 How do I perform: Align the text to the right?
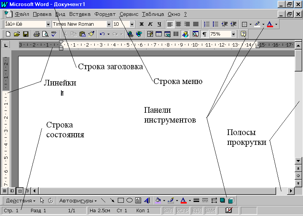pos(187,24)
